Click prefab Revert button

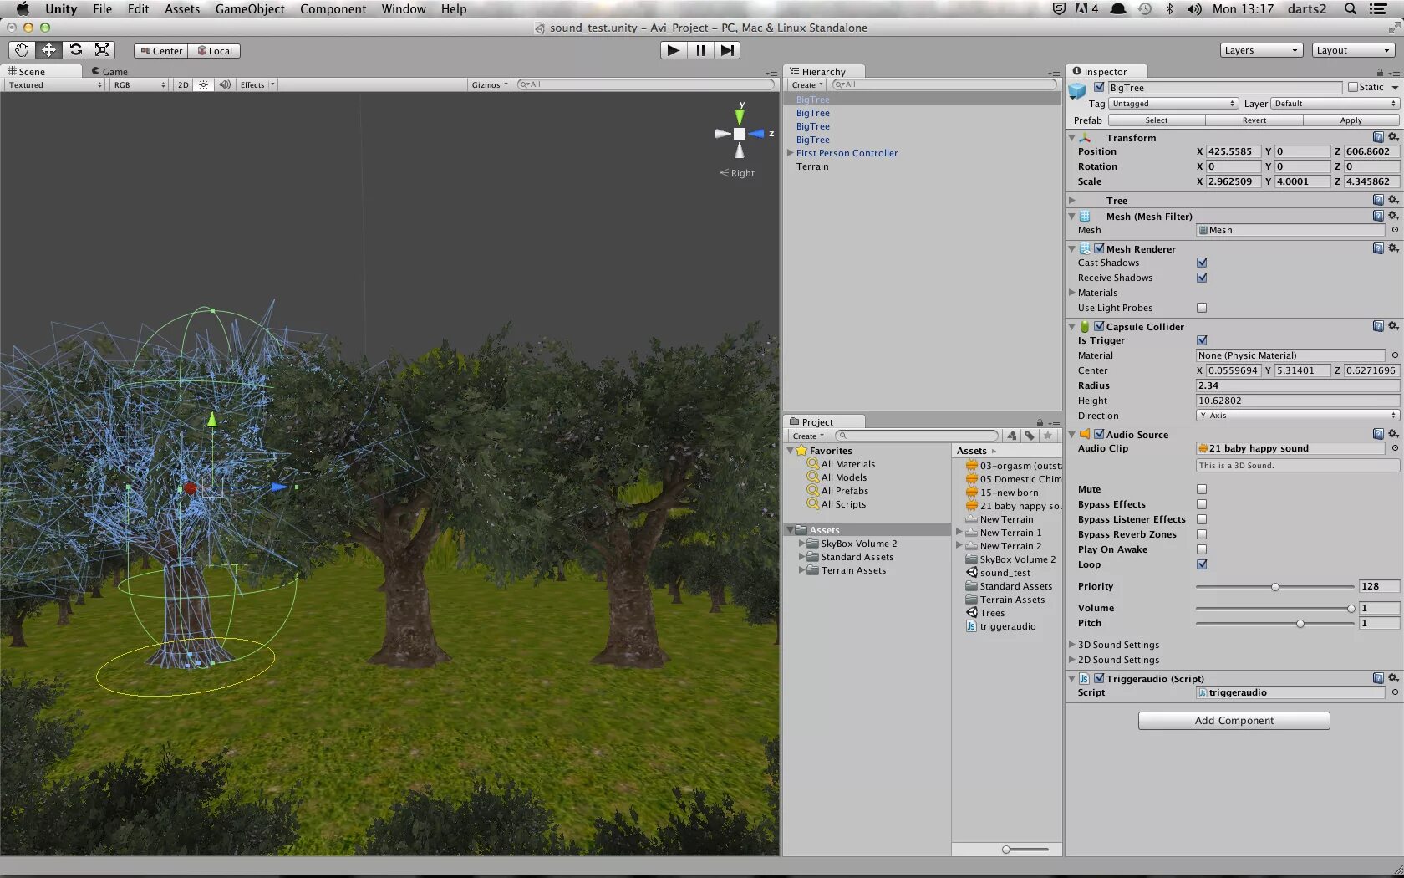(x=1254, y=120)
